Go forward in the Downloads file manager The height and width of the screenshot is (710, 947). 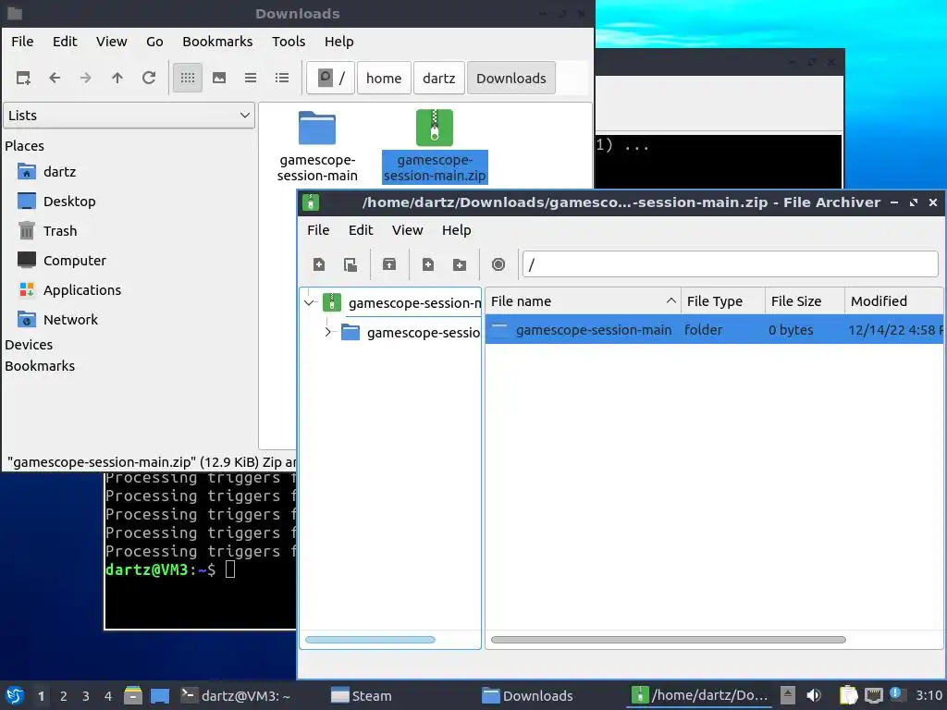click(x=86, y=78)
